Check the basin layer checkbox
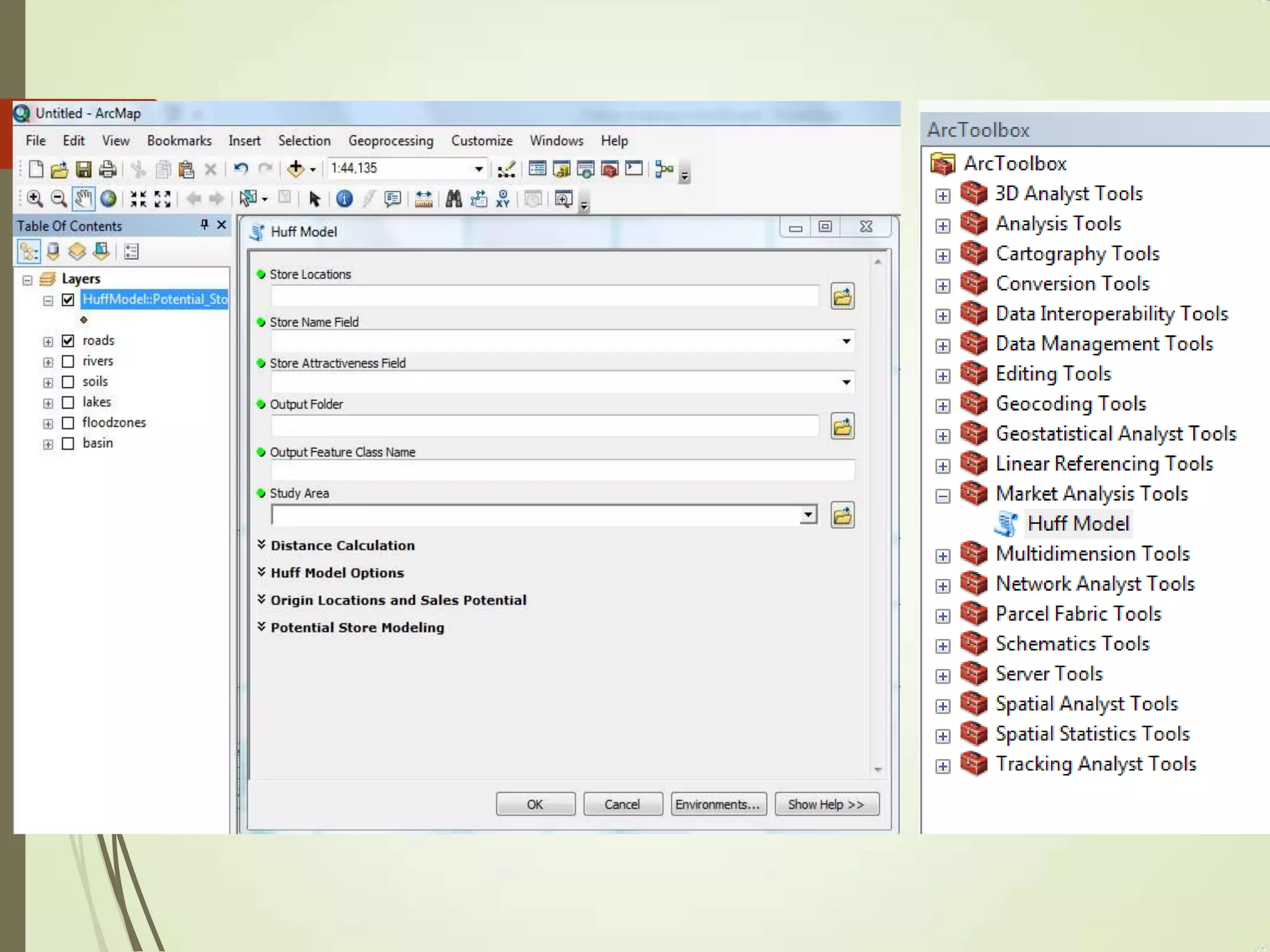The width and height of the screenshot is (1270, 952). (x=68, y=443)
